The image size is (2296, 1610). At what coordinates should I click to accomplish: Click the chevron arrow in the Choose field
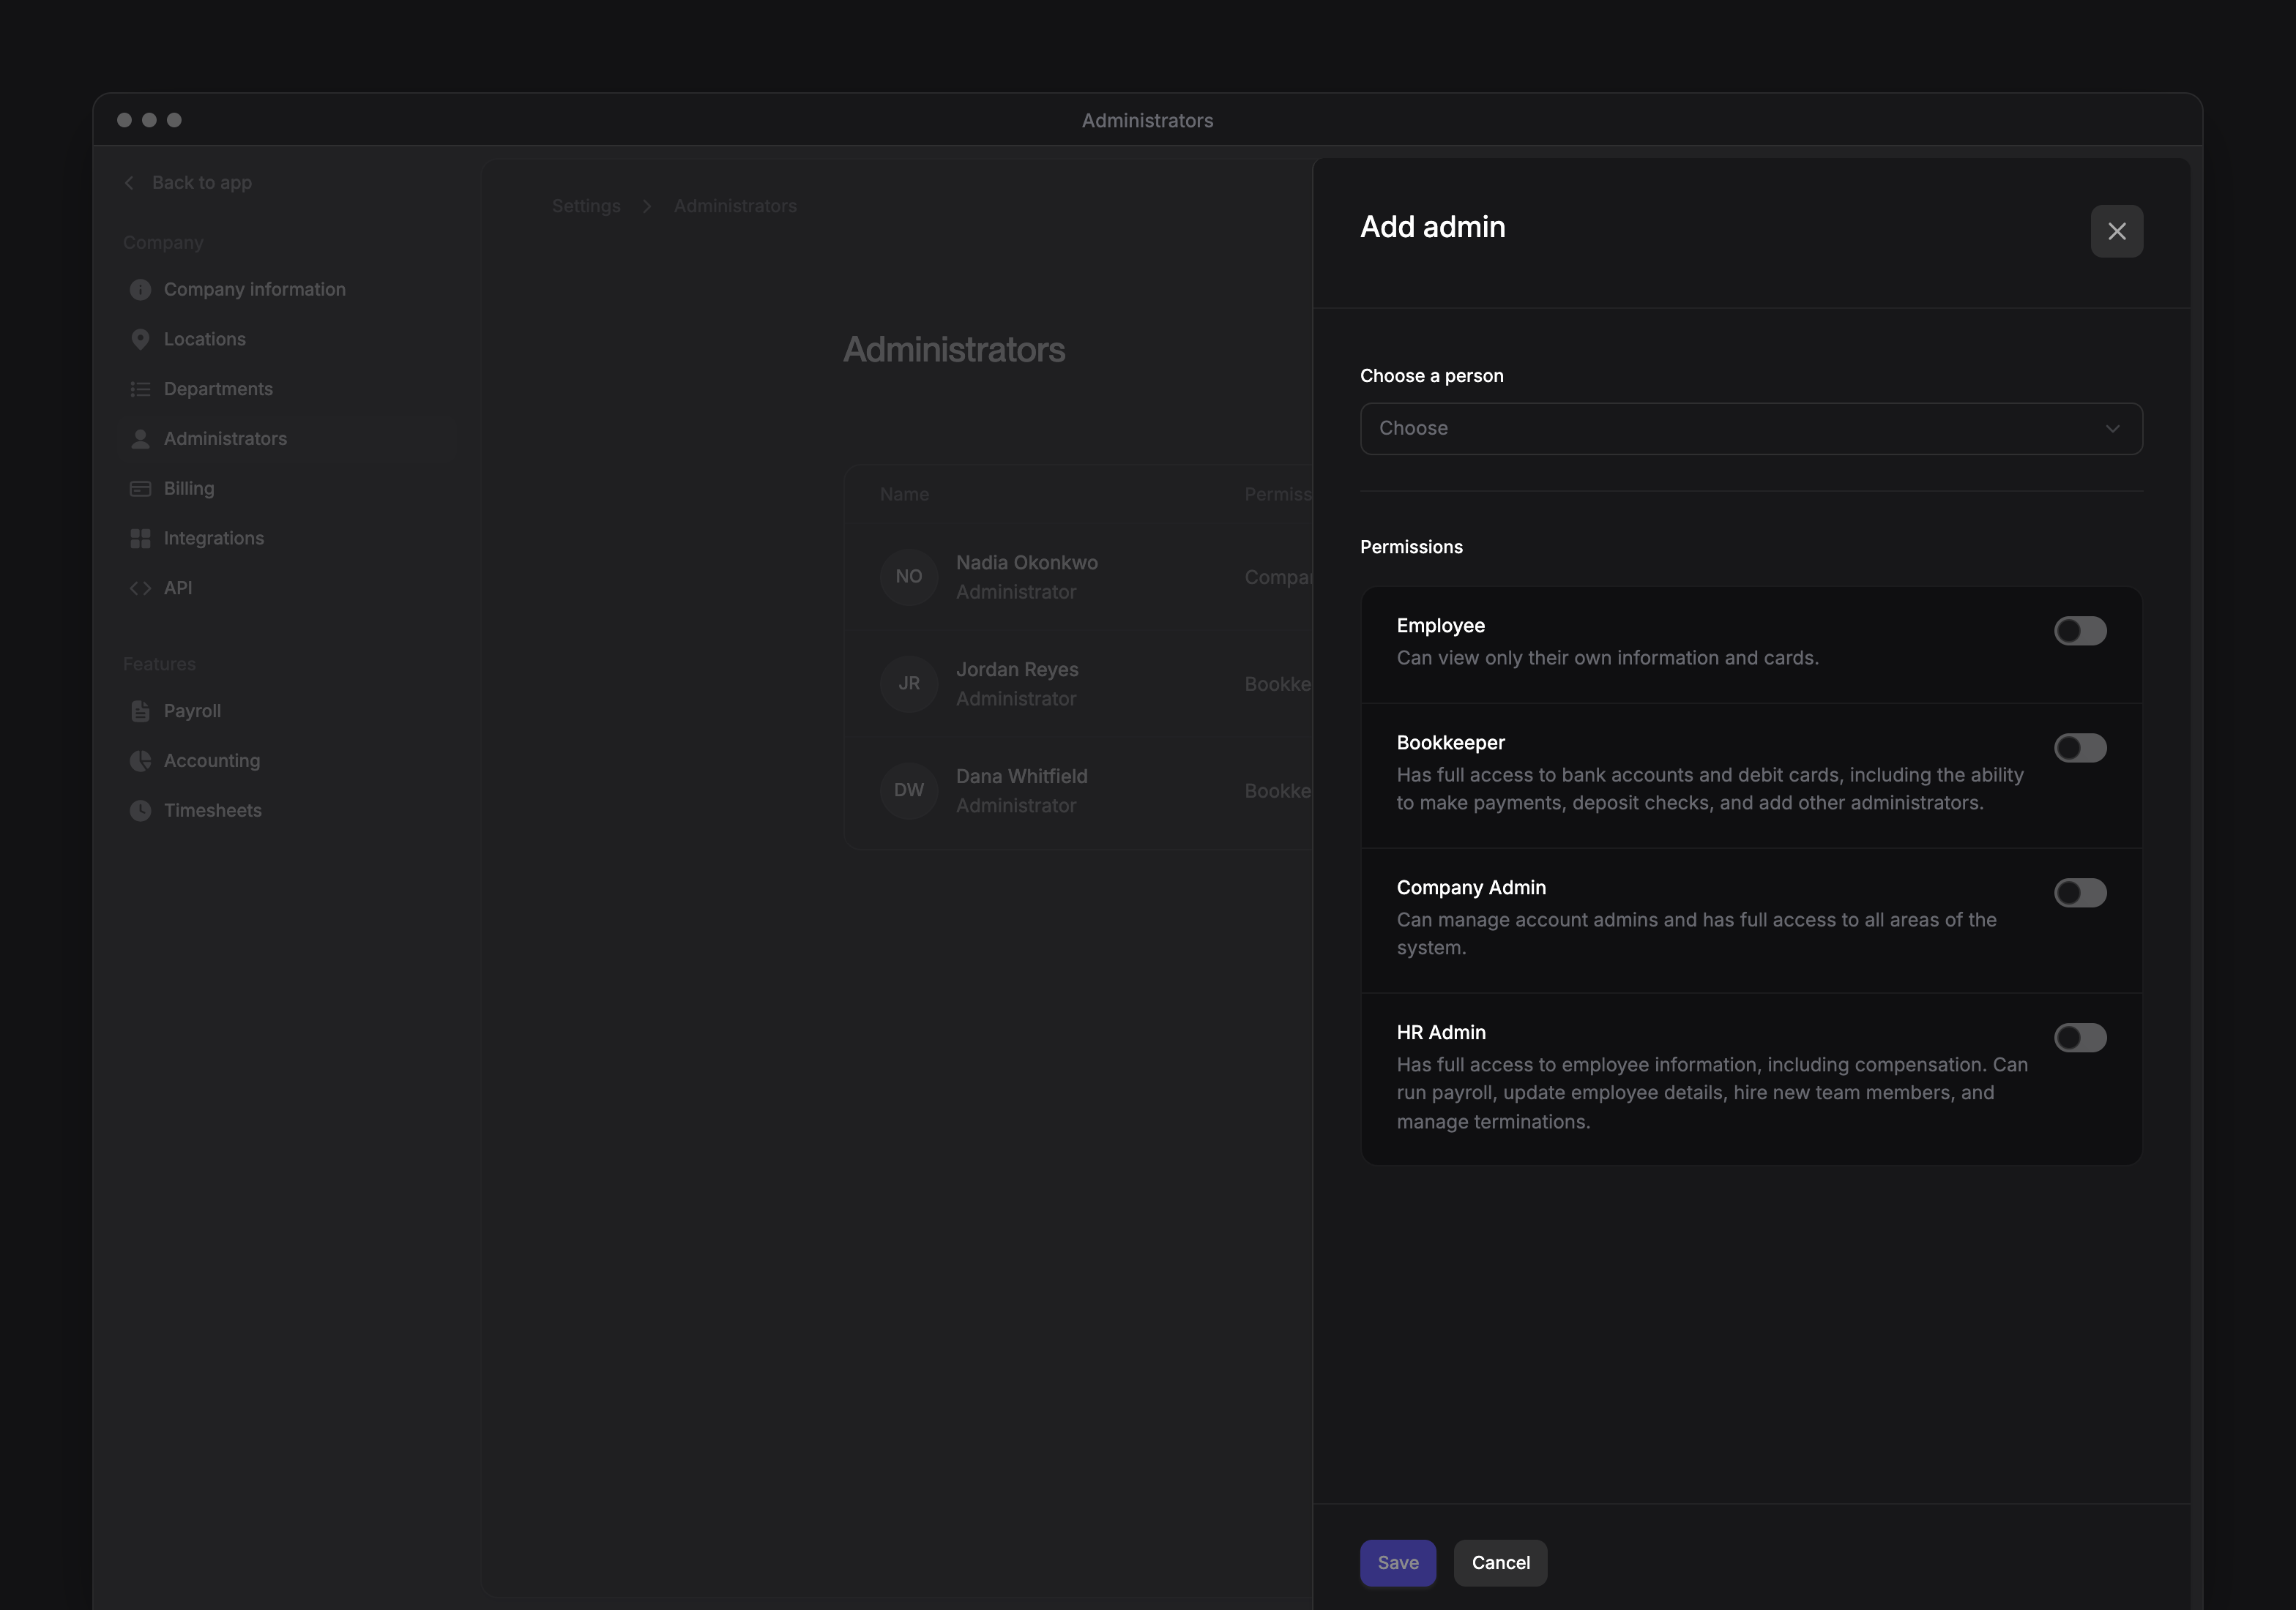click(x=2112, y=429)
